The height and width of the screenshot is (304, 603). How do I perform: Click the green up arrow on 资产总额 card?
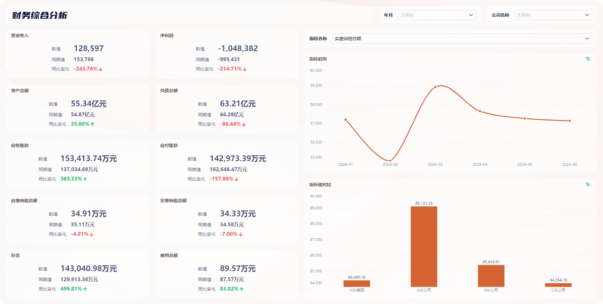pos(92,124)
